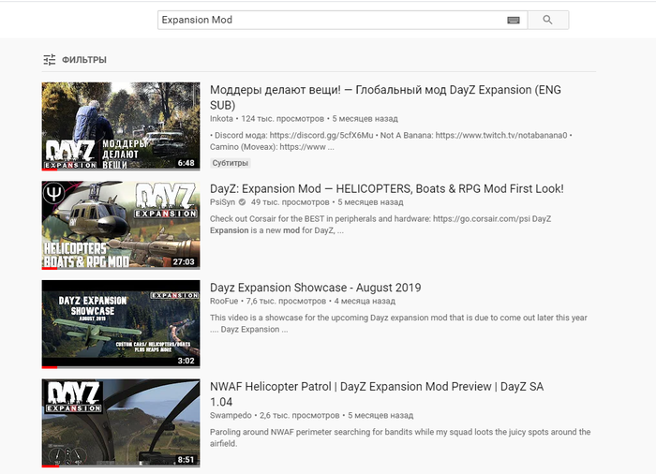Click verified badge next to PsiSyn

(x=244, y=202)
